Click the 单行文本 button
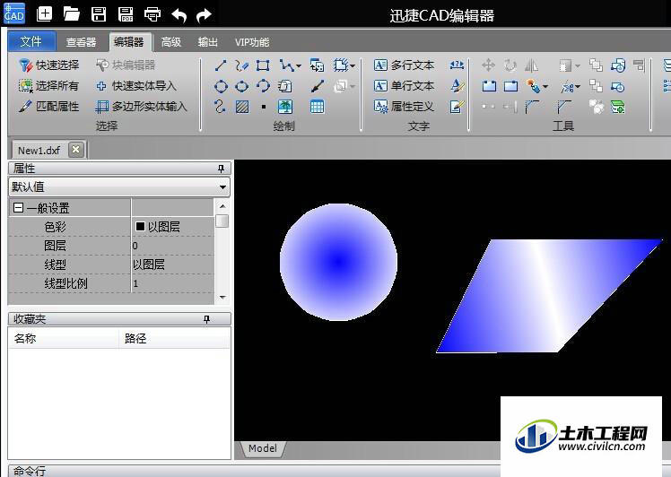Image resolution: width=671 pixels, height=477 pixels. [405, 85]
